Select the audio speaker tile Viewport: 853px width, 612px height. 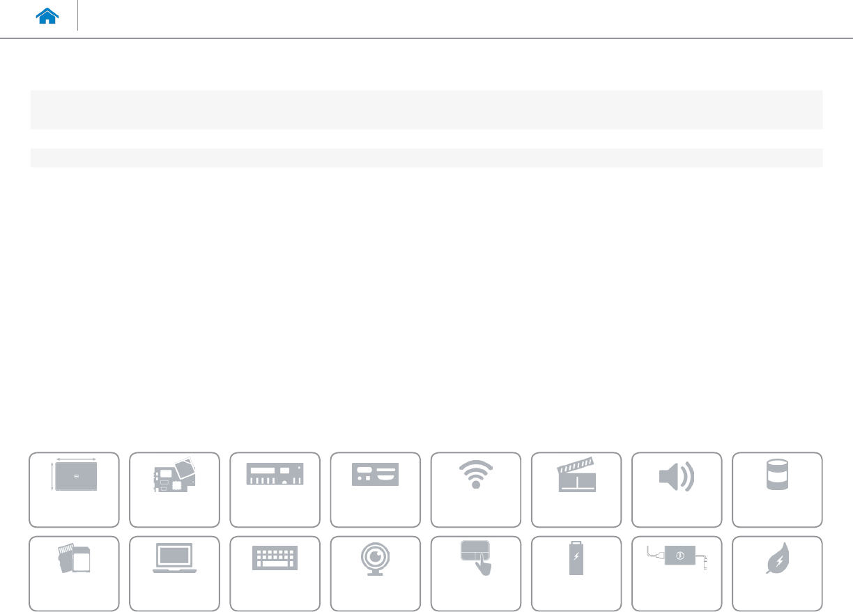coord(676,489)
